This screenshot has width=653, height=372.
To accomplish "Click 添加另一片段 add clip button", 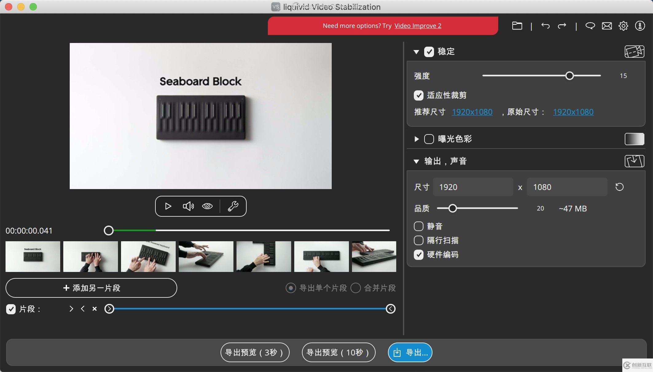I will coord(91,288).
